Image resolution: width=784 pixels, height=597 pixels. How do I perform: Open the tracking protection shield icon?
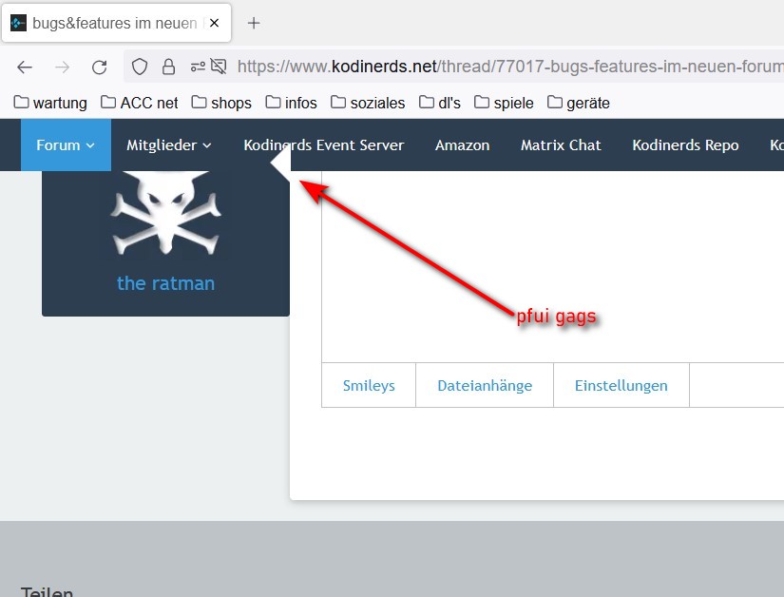pyautogui.click(x=140, y=67)
